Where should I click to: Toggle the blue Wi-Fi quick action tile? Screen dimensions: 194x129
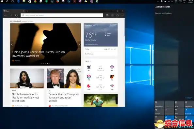click(x=169, y=119)
